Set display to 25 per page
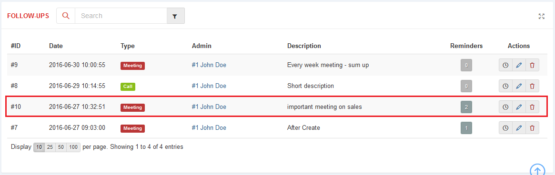555x175 pixels. point(50,147)
